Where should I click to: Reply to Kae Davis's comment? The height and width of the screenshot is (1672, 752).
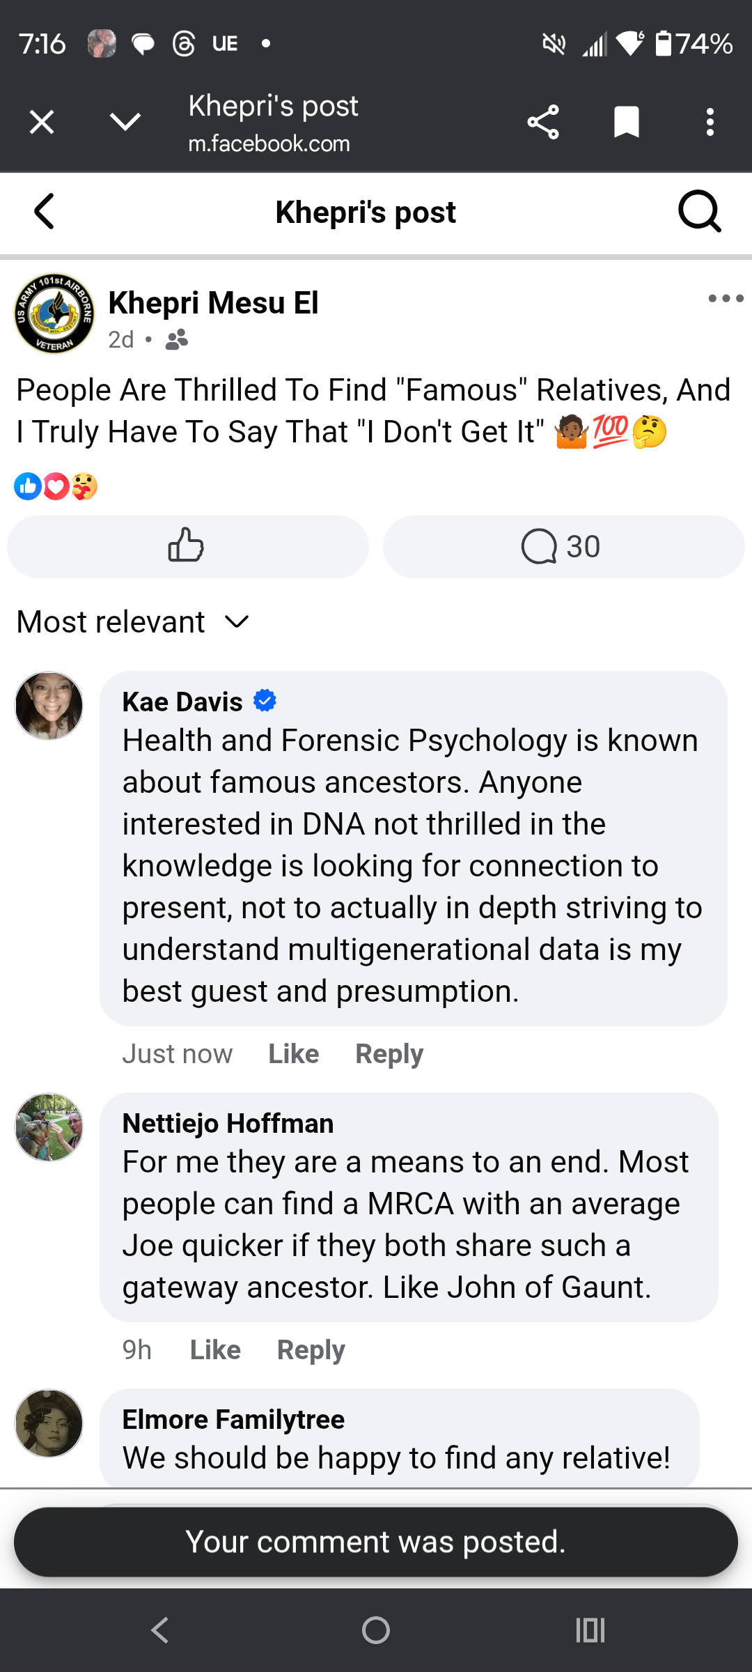coord(389,1054)
